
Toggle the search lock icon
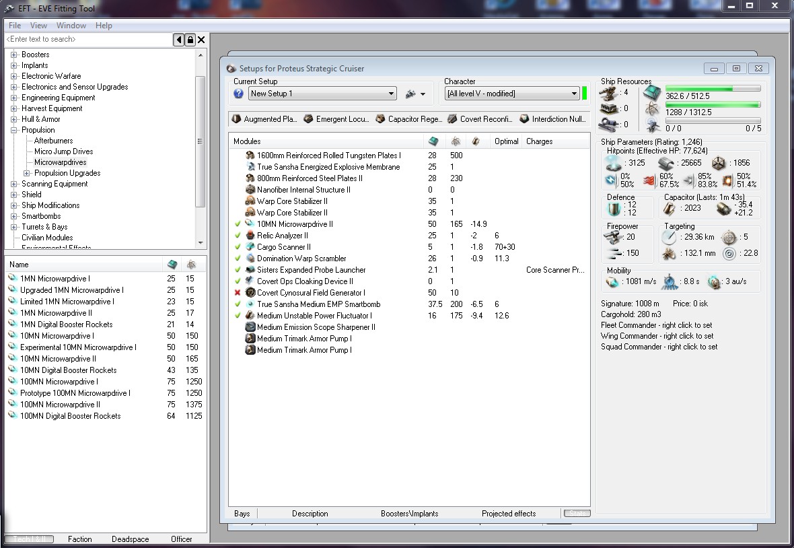[x=190, y=40]
